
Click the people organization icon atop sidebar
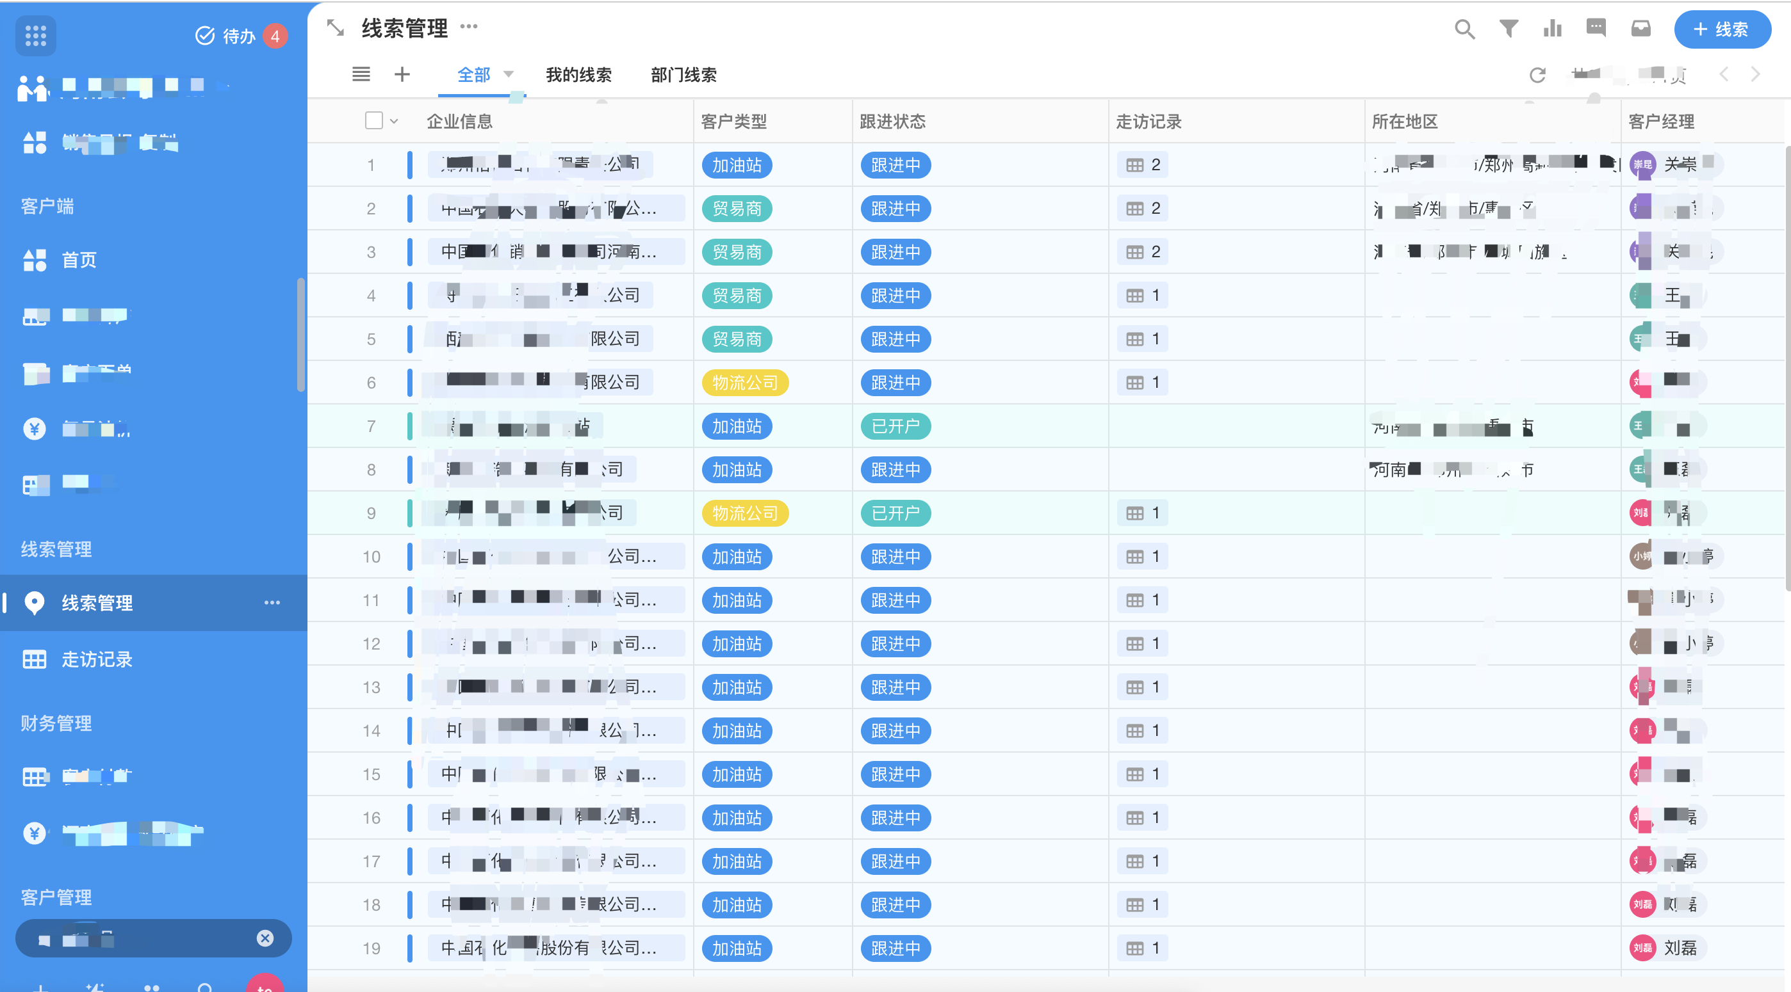[x=33, y=88]
